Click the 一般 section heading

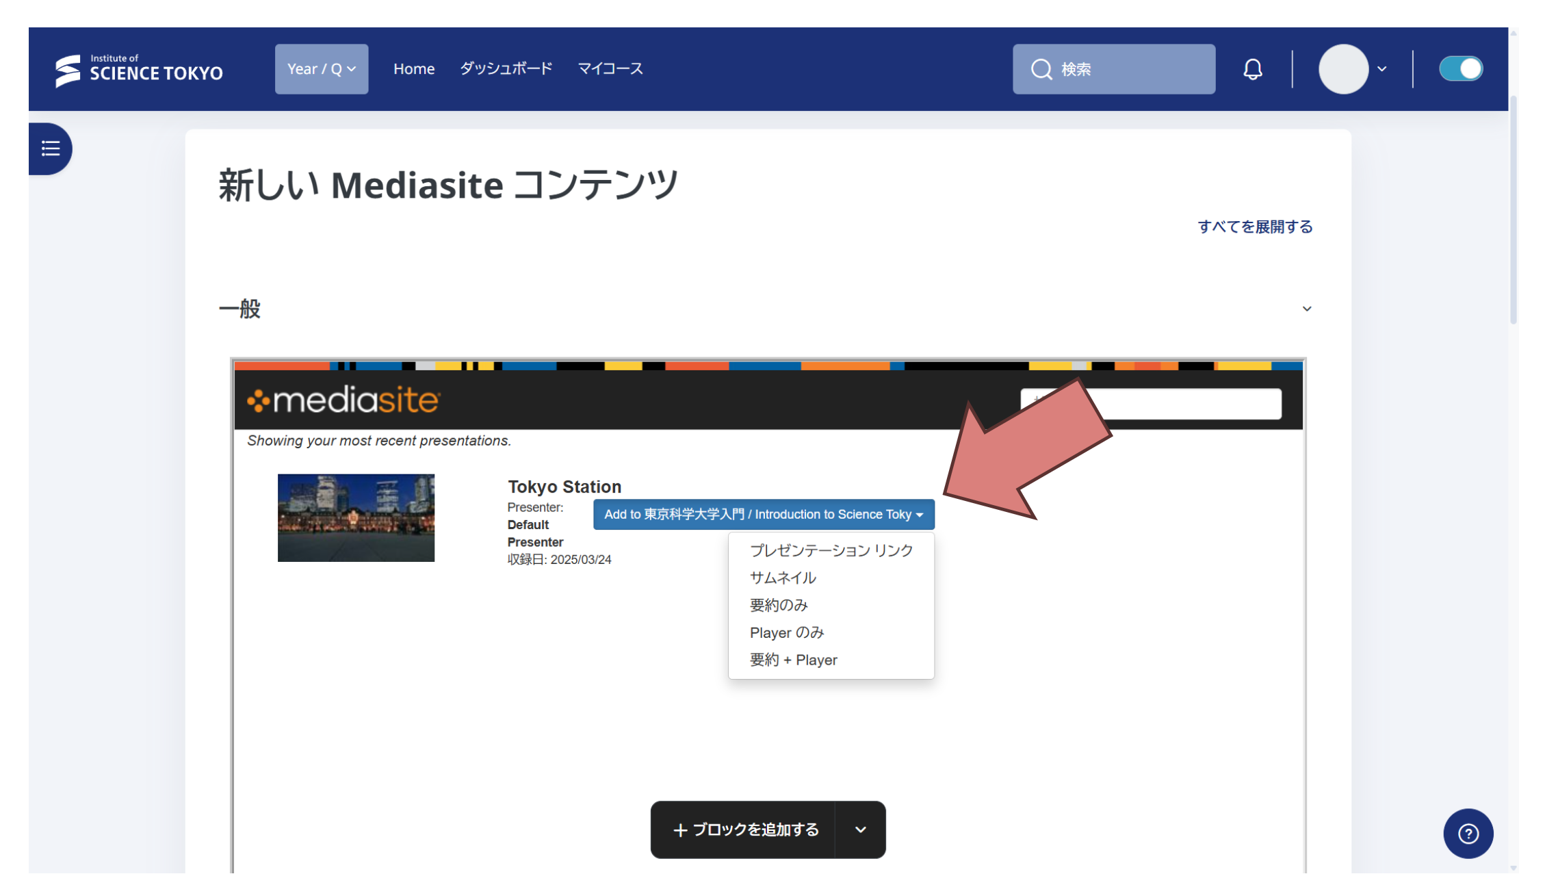tap(239, 309)
